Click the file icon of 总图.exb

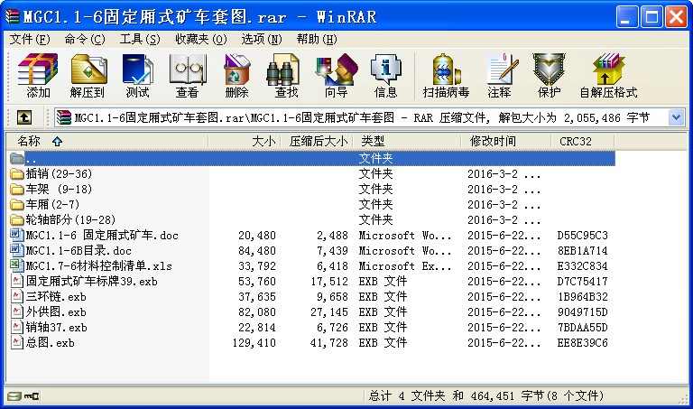(x=17, y=343)
